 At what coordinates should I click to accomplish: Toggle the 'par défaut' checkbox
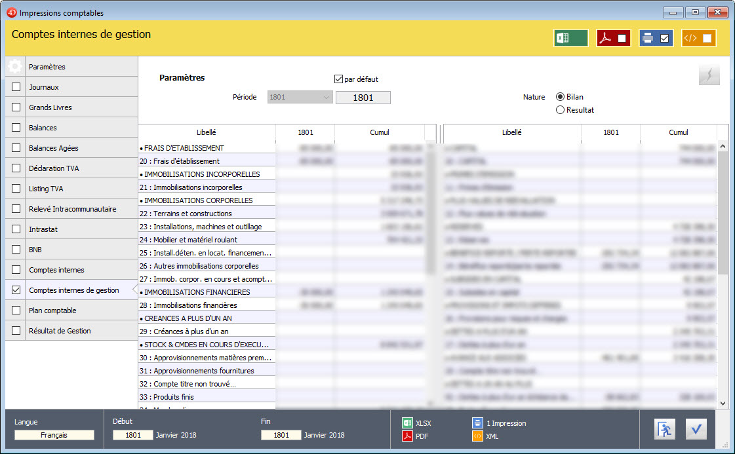[x=339, y=79]
